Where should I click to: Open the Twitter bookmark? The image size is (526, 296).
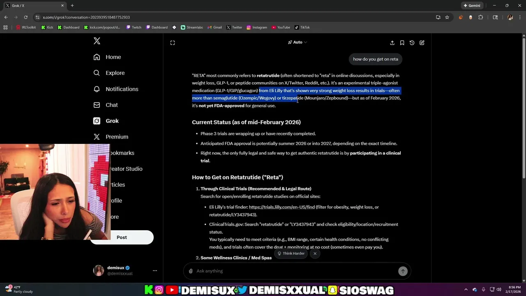234,28
